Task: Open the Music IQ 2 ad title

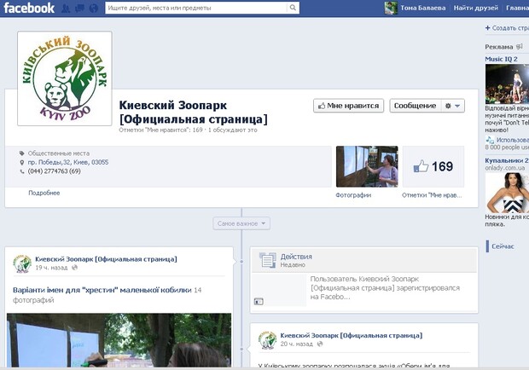Action: pyautogui.click(x=502, y=59)
